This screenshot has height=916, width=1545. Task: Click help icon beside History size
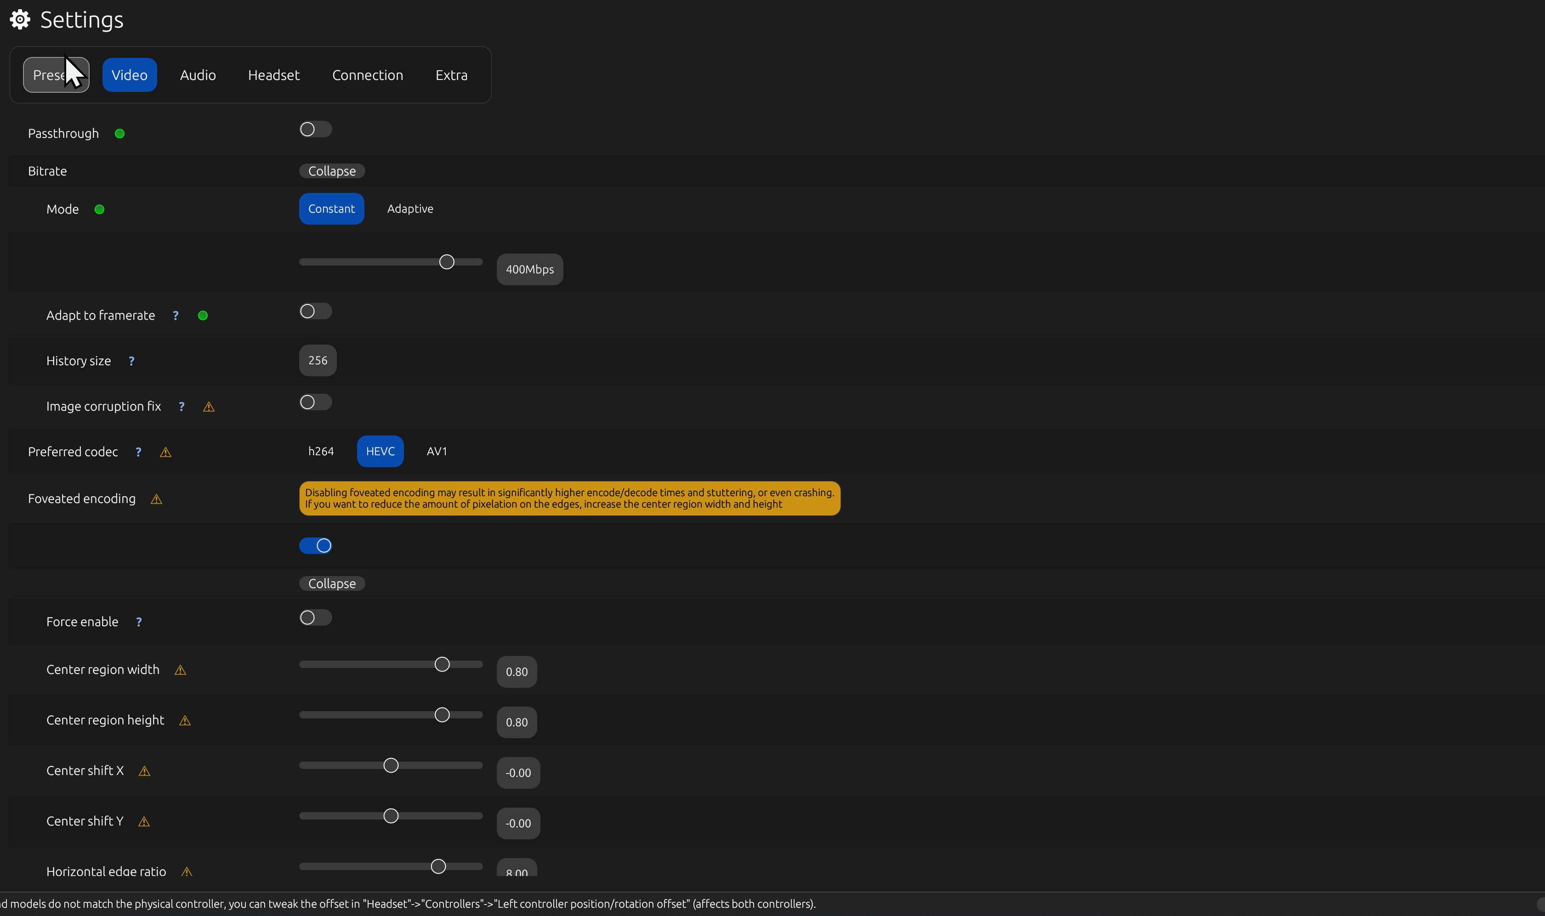point(131,361)
